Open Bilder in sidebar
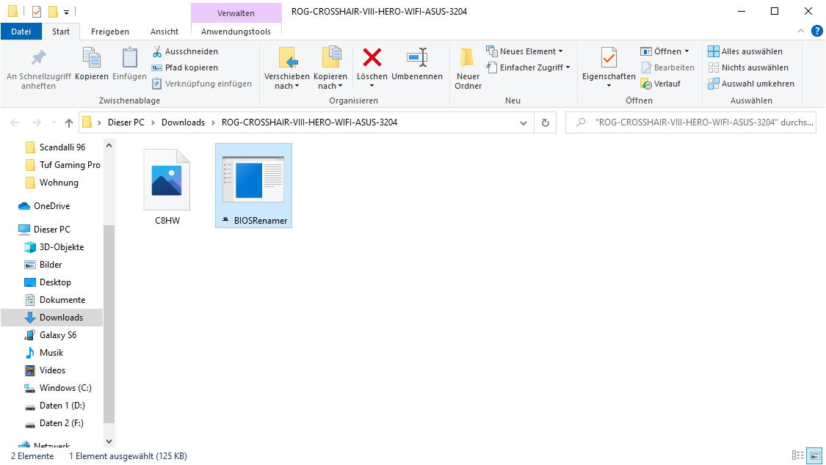 click(51, 265)
